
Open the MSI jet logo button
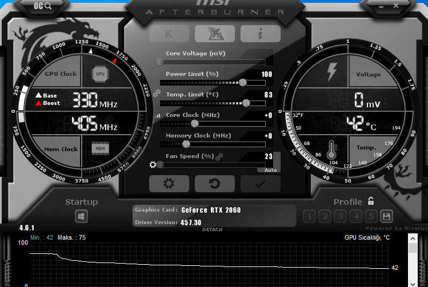(x=214, y=34)
